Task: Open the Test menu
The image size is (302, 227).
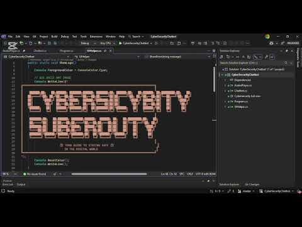Action: tap(74, 37)
